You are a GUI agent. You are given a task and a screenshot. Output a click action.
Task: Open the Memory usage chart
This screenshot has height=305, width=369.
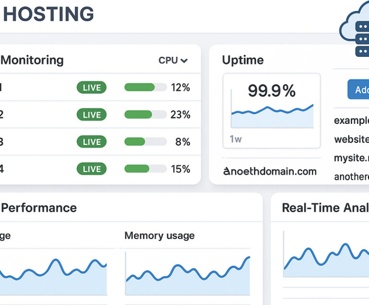click(187, 274)
